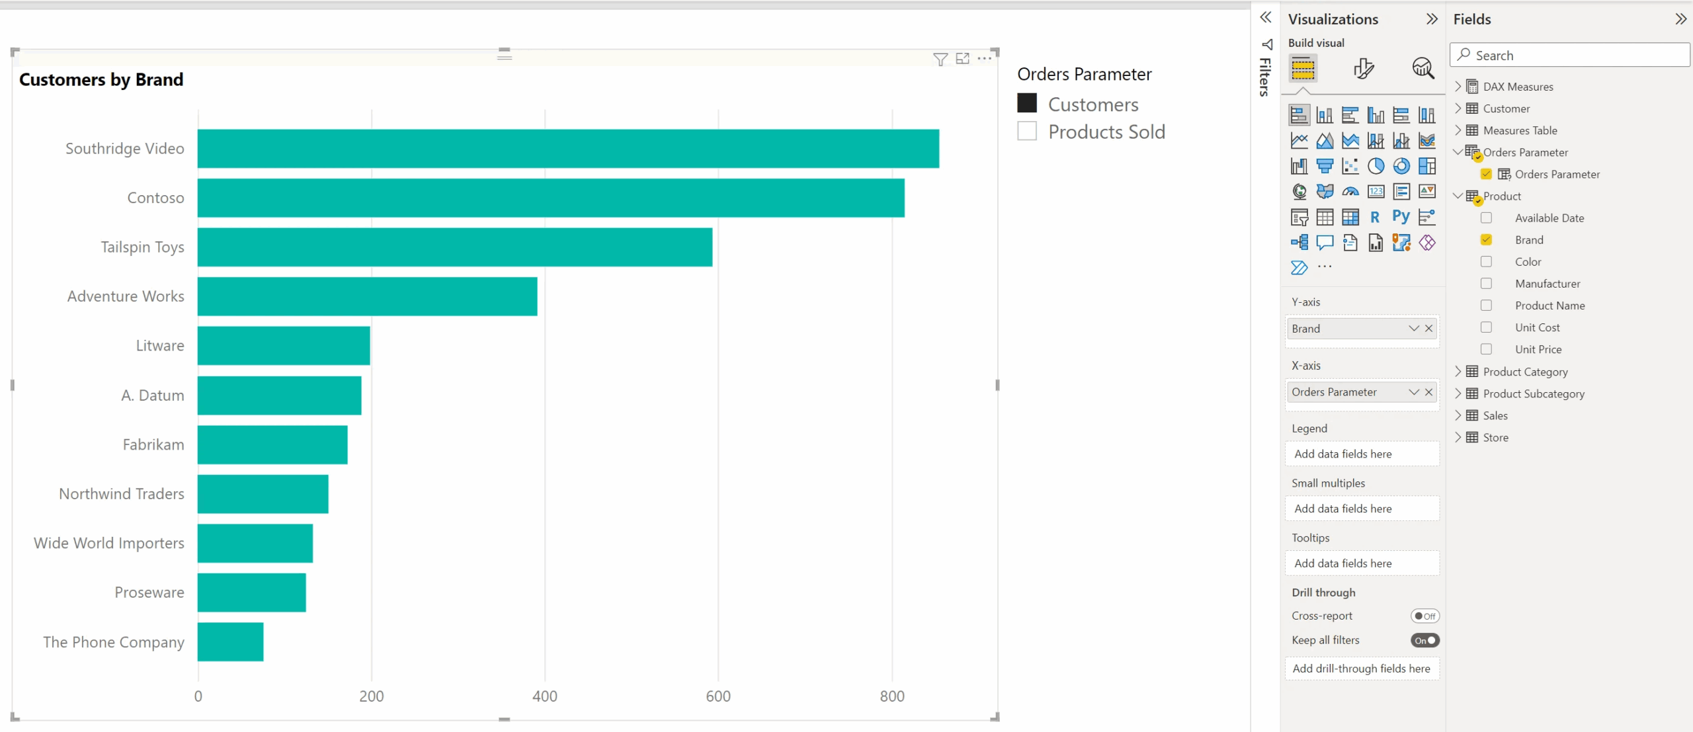1693x732 pixels.
Task: Select the stacked column chart visual
Action: (1325, 115)
